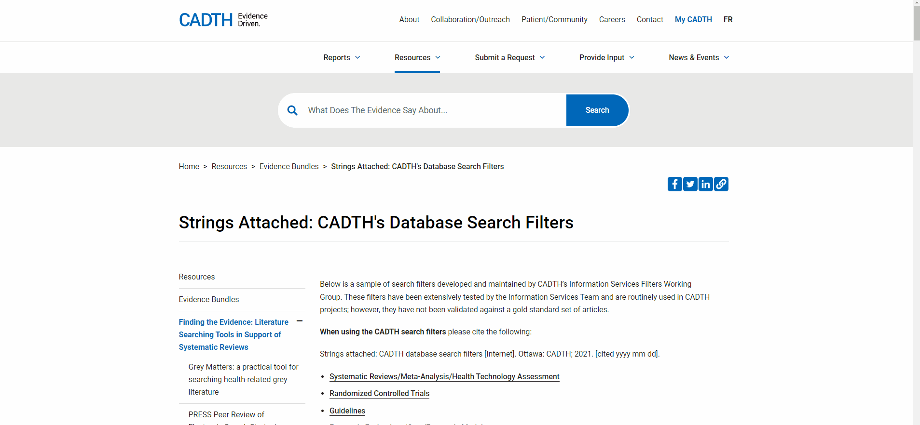This screenshot has width=920, height=425.
Task: Click the page vertical scrollbar
Action: (916, 212)
